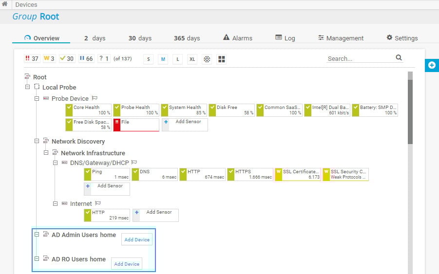Collapse the Network Discovery group
The height and width of the screenshot is (274, 439).
tap(37, 141)
